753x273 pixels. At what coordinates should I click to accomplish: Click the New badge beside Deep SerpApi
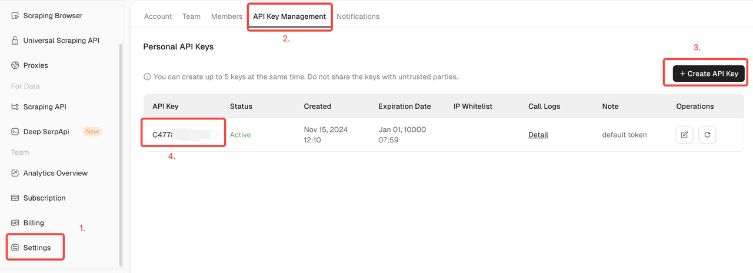pyautogui.click(x=92, y=132)
